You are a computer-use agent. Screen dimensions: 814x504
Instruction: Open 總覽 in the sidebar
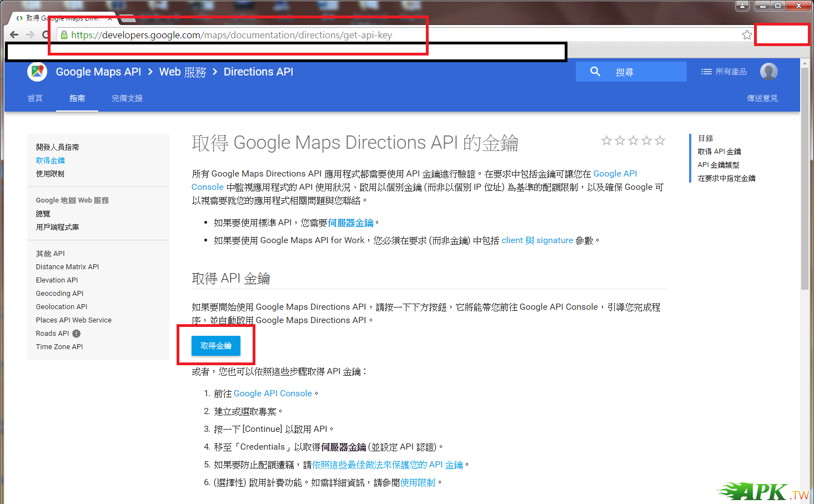pos(43,214)
